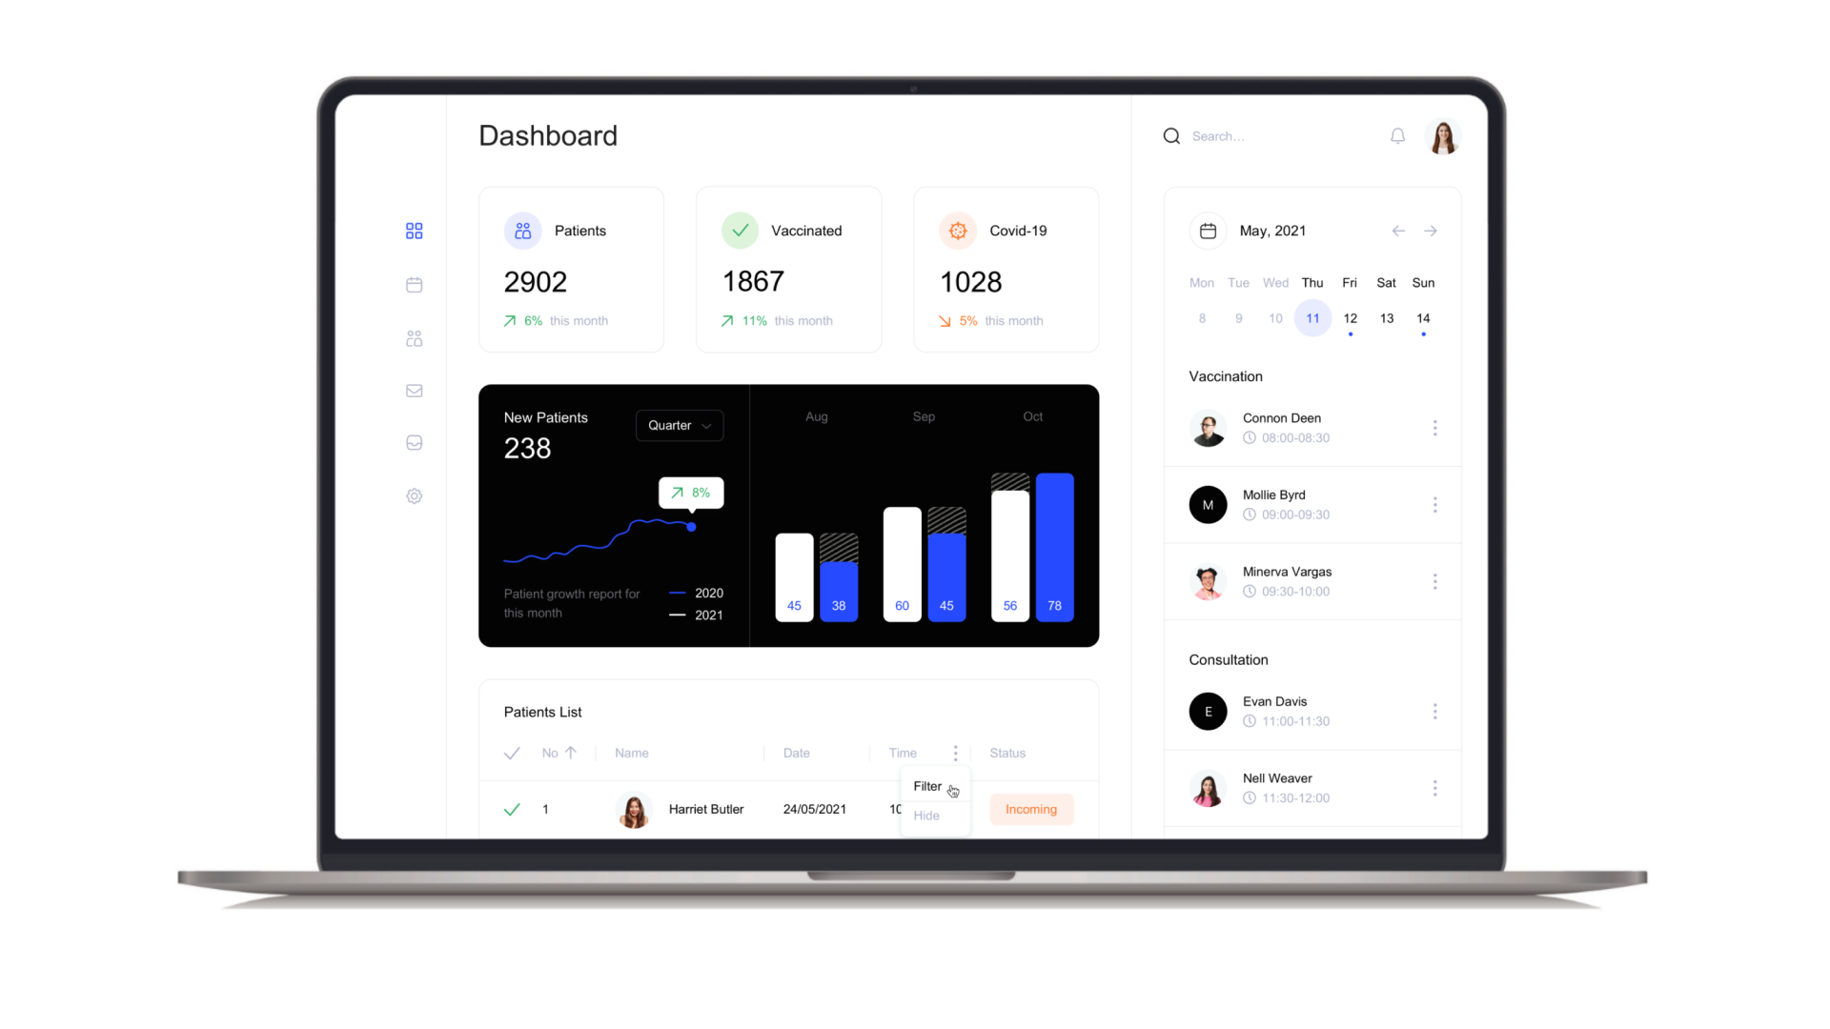Navigate to previous month using back arrow
This screenshot has width=1830, height=1029.
pyautogui.click(x=1399, y=230)
